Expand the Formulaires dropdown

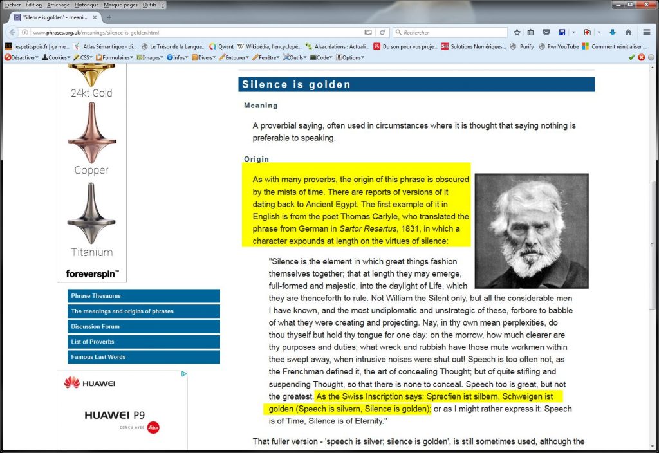tap(115, 57)
